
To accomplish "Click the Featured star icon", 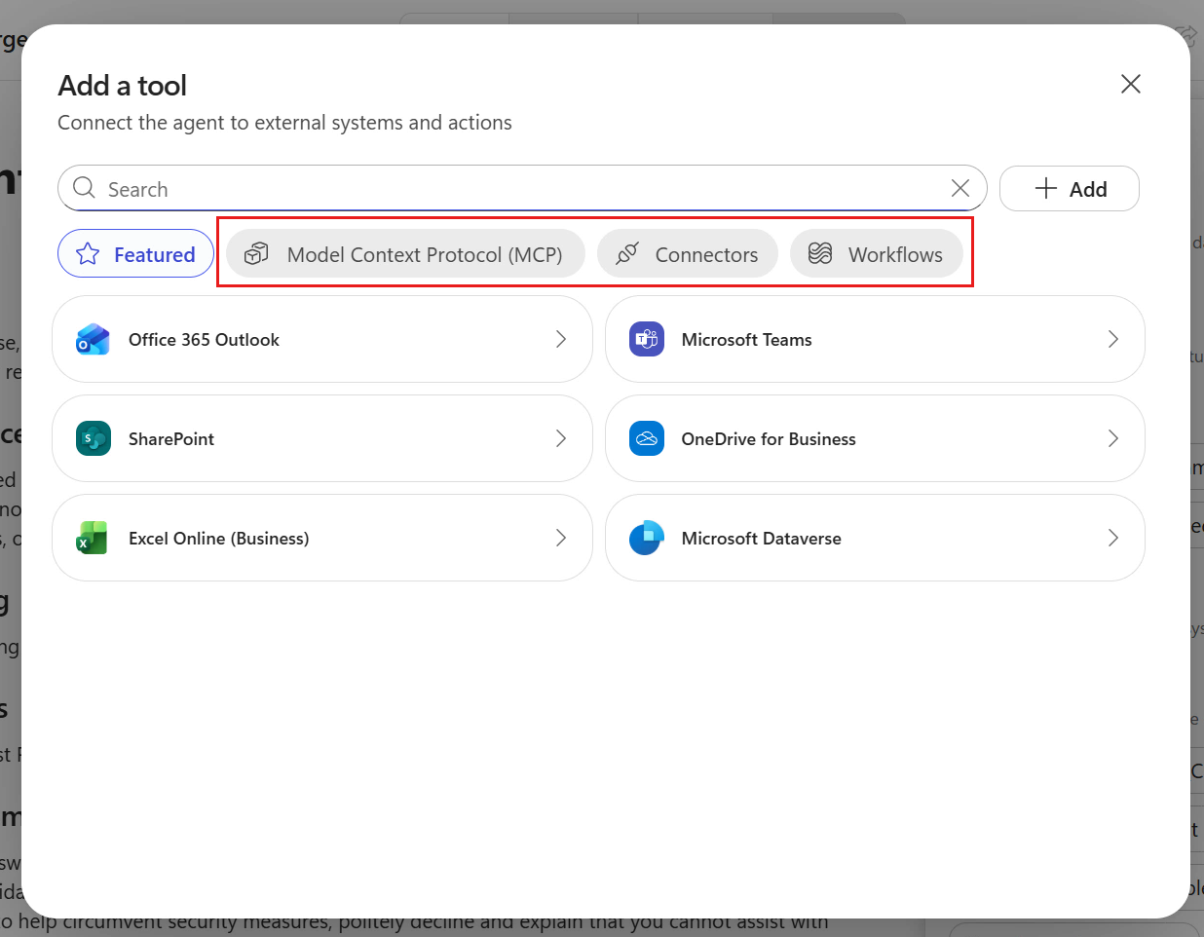I will coord(88,254).
